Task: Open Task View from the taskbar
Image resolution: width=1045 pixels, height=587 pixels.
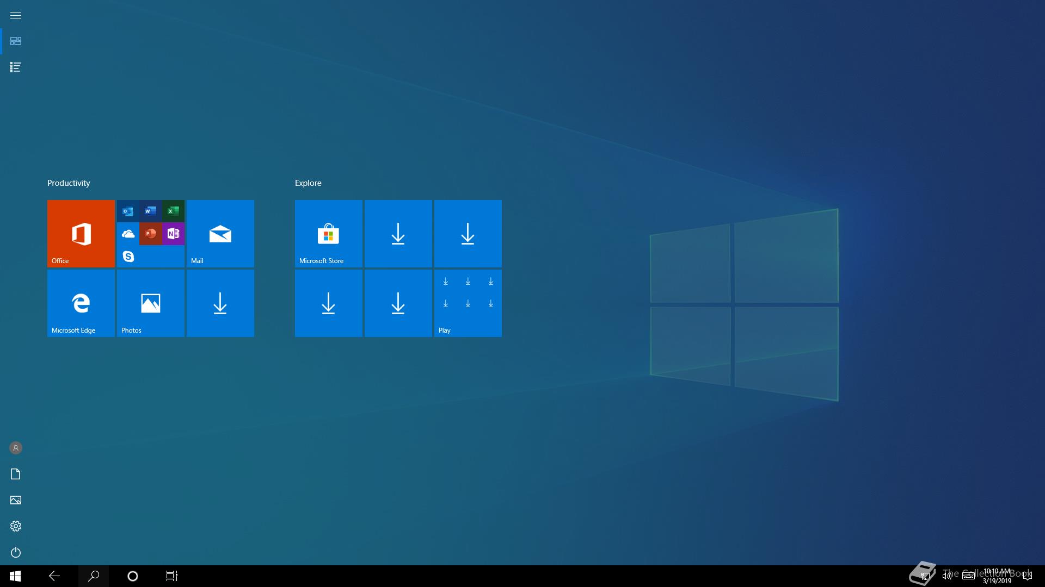Action: click(172, 576)
